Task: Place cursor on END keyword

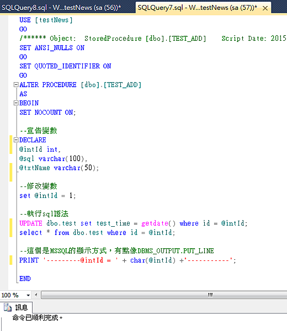Action: pyautogui.click(x=25, y=279)
